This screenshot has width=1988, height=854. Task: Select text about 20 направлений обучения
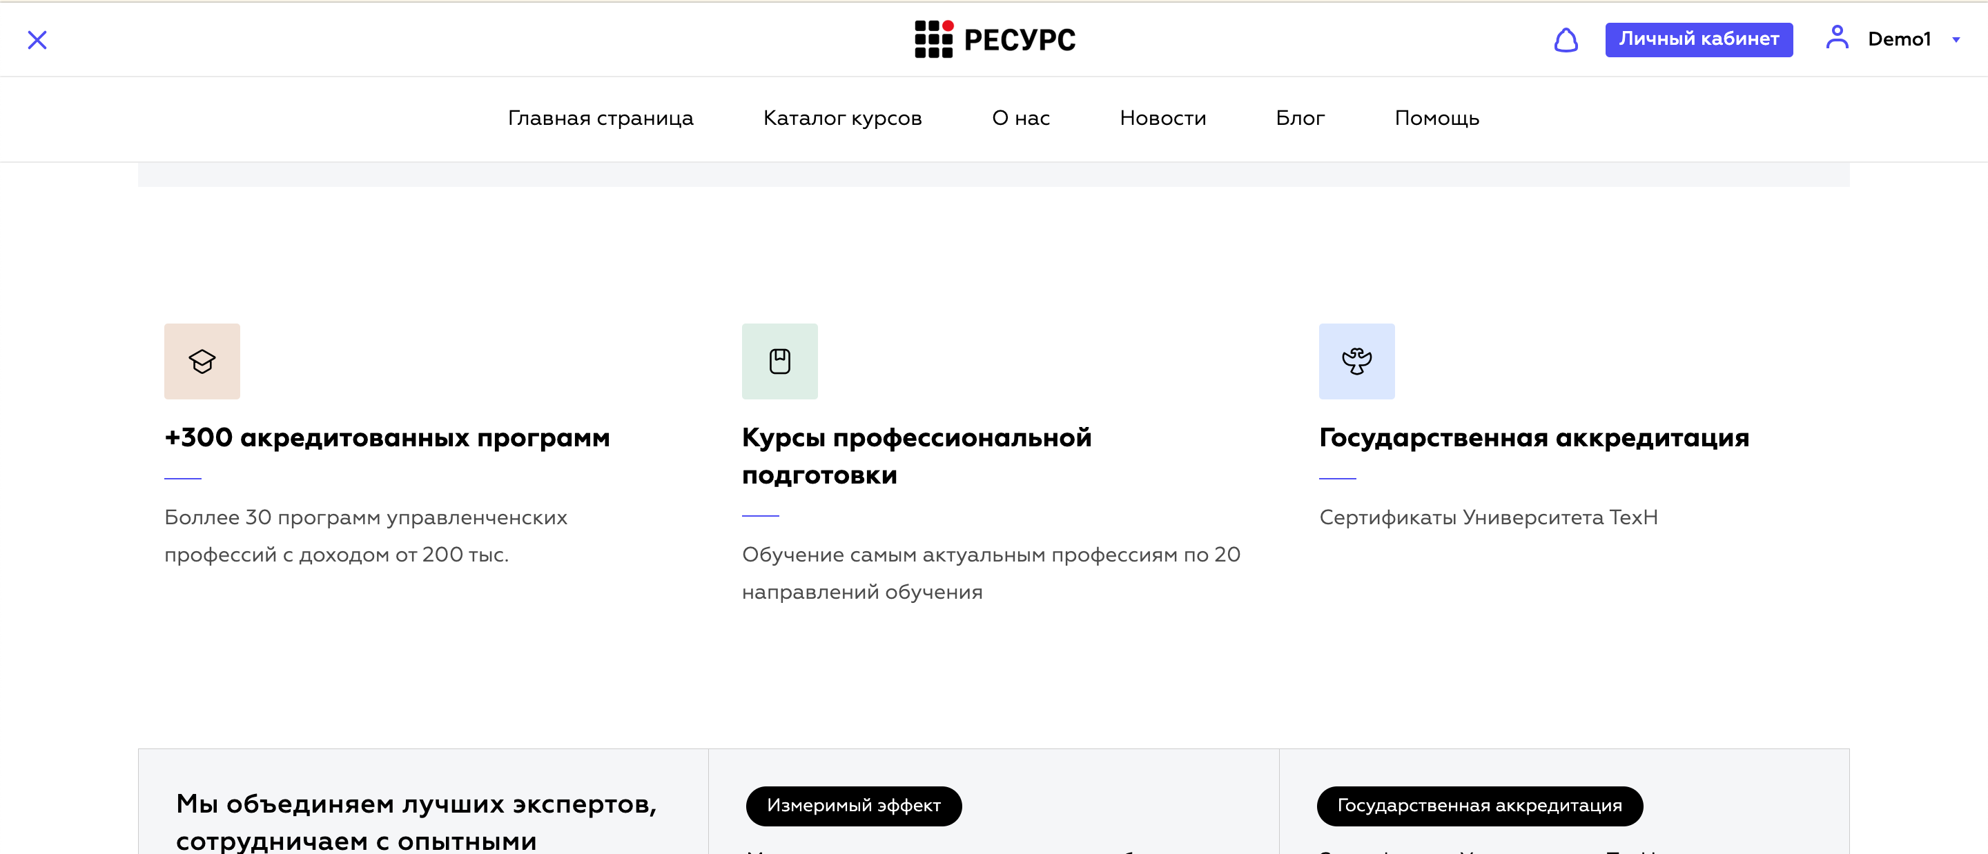991,573
